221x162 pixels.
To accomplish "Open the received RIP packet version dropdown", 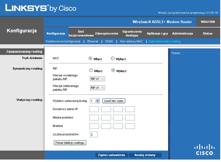I will tap(97, 88).
